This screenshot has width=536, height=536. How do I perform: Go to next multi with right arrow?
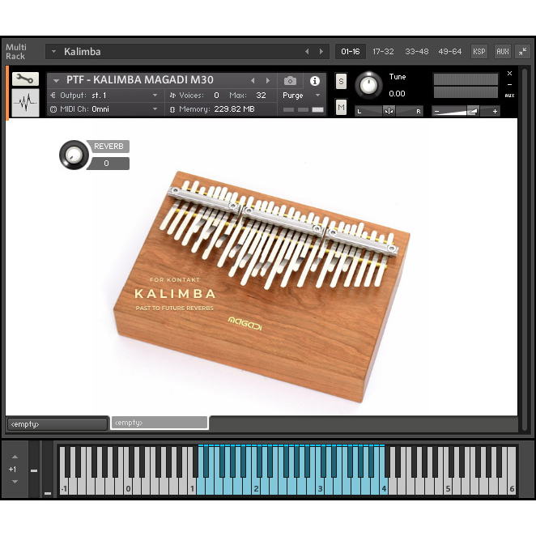pyautogui.click(x=321, y=52)
